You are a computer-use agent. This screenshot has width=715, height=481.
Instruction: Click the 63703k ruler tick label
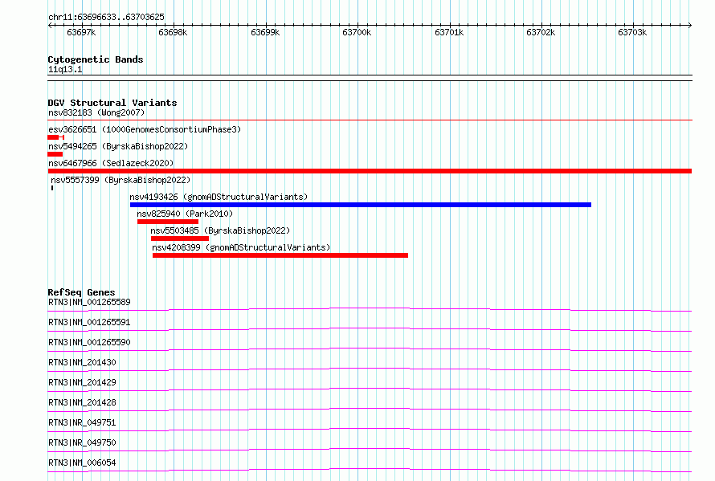point(632,32)
